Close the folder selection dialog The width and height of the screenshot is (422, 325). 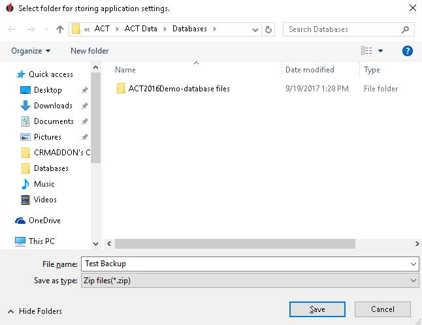pos(413,8)
